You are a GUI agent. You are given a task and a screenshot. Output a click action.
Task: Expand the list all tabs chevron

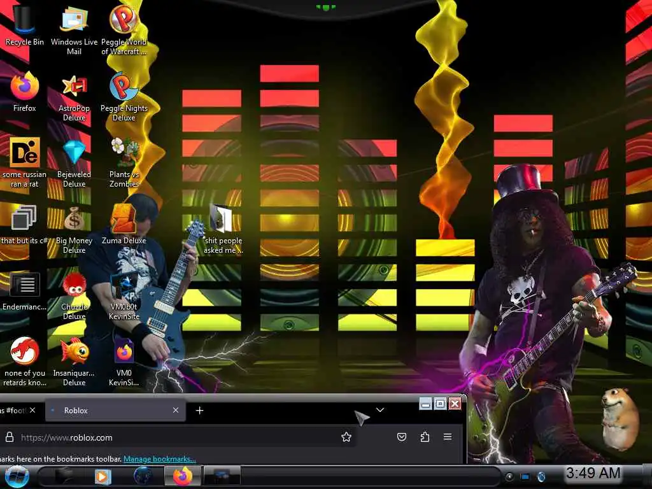[x=379, y=410]
